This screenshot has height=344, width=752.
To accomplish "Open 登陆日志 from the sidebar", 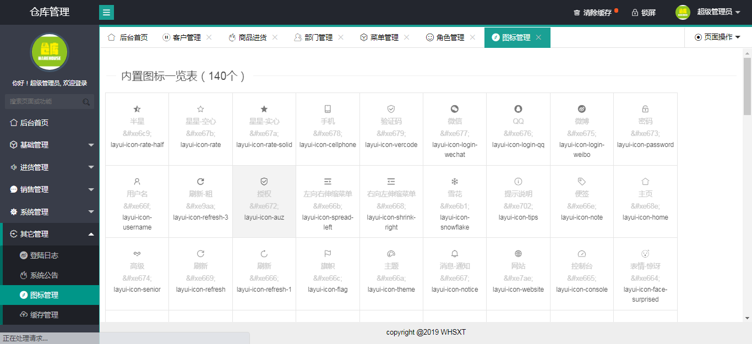I will coord(50,255).
